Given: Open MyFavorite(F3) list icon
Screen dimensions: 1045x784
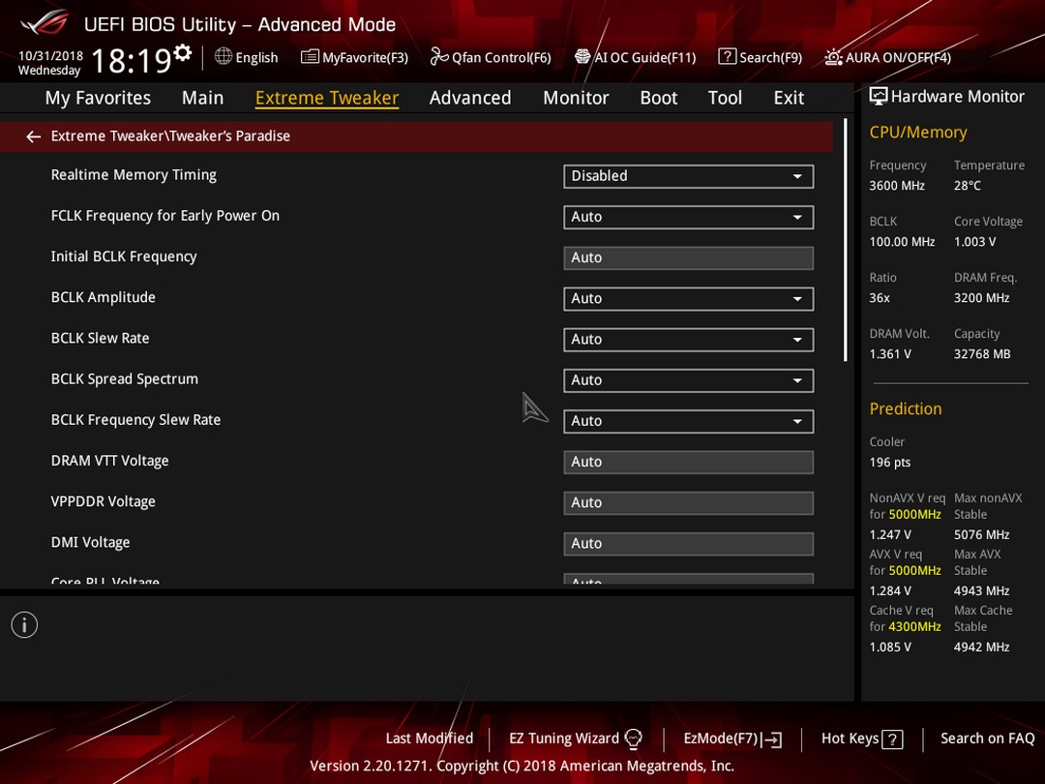Looking at the screenshot, I should point(310,57).
